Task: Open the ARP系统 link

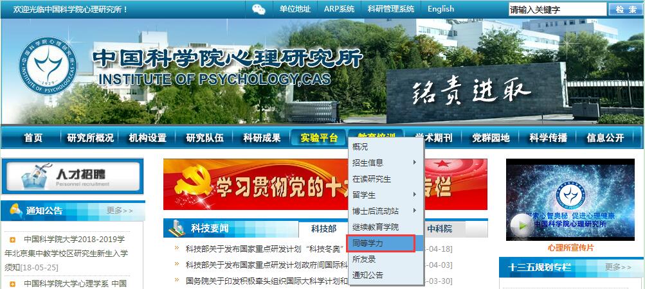Action: [x=339, y=9]
